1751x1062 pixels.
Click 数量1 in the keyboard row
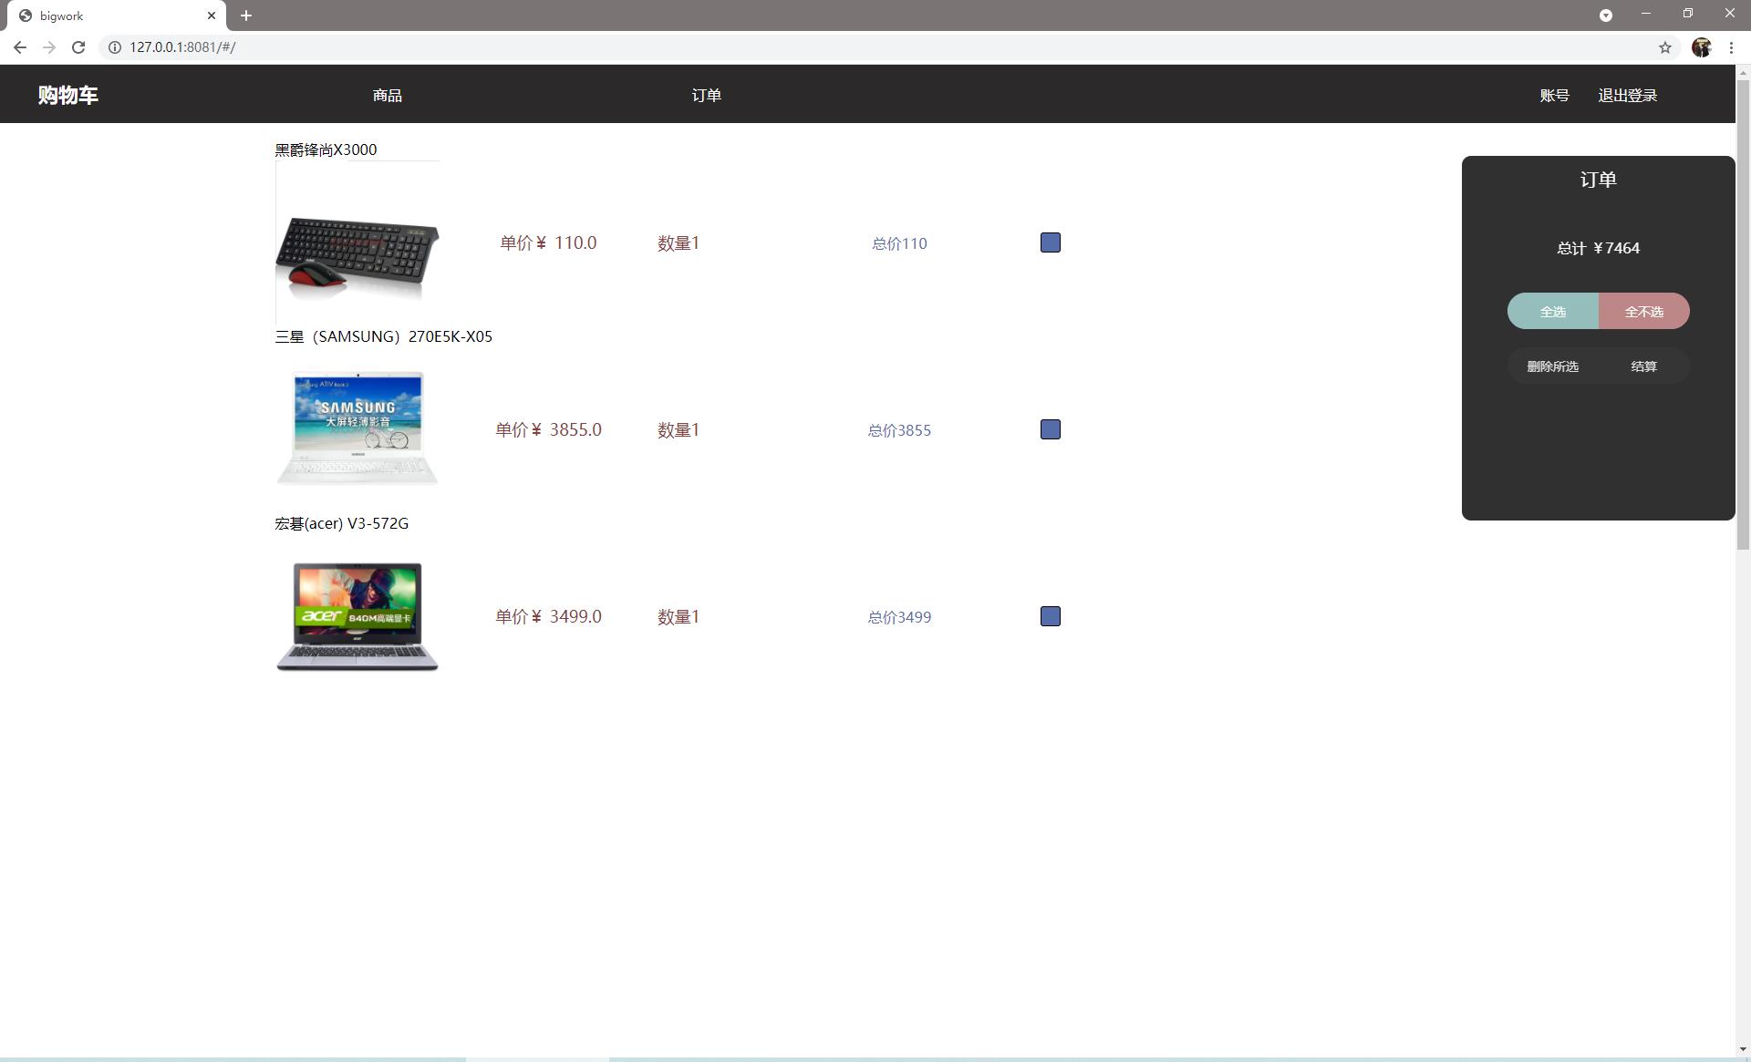coord(679,242)
